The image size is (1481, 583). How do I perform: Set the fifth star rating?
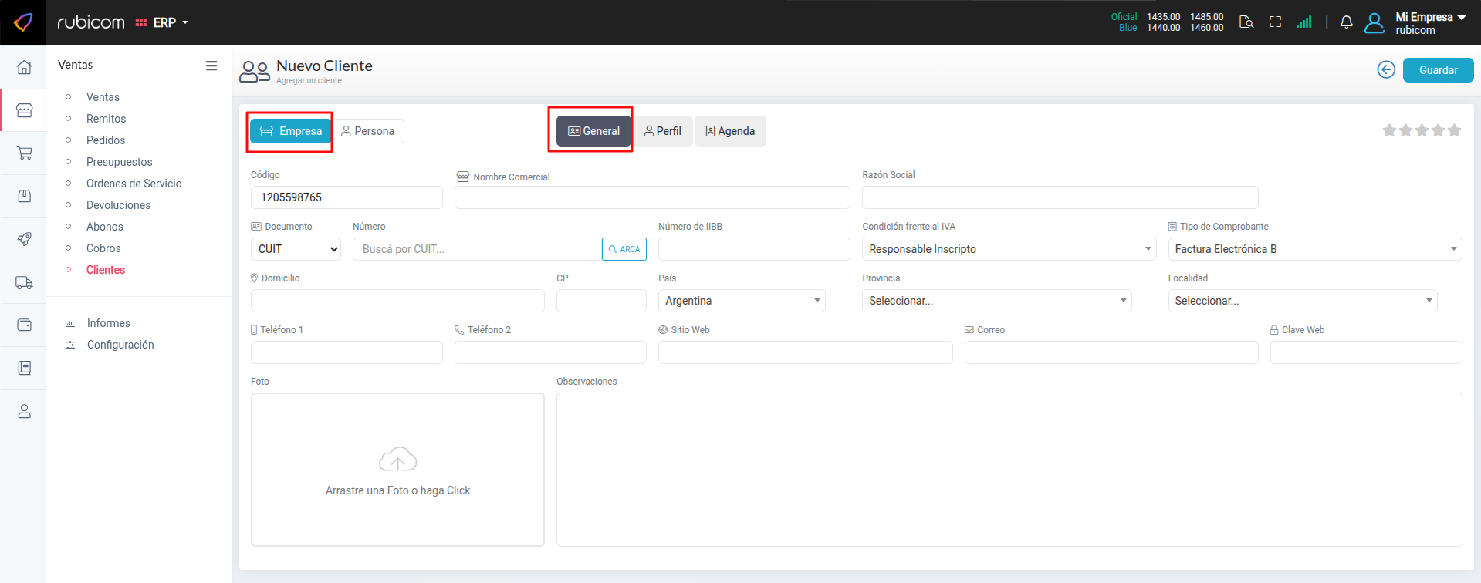coord(1454,130)
